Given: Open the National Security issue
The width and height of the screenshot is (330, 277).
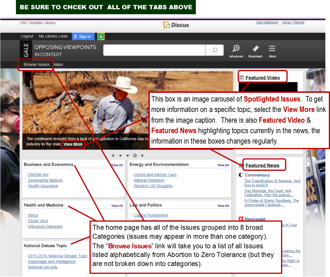Looking at the screenshot, I should [43, 267].
